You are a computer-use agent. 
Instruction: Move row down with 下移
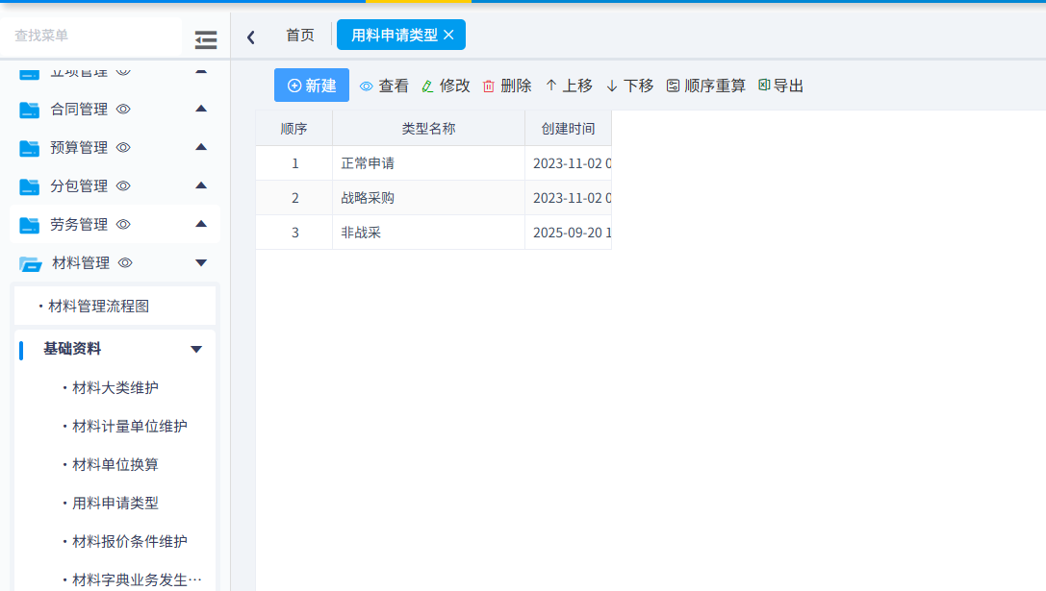[x=629, y=86]
